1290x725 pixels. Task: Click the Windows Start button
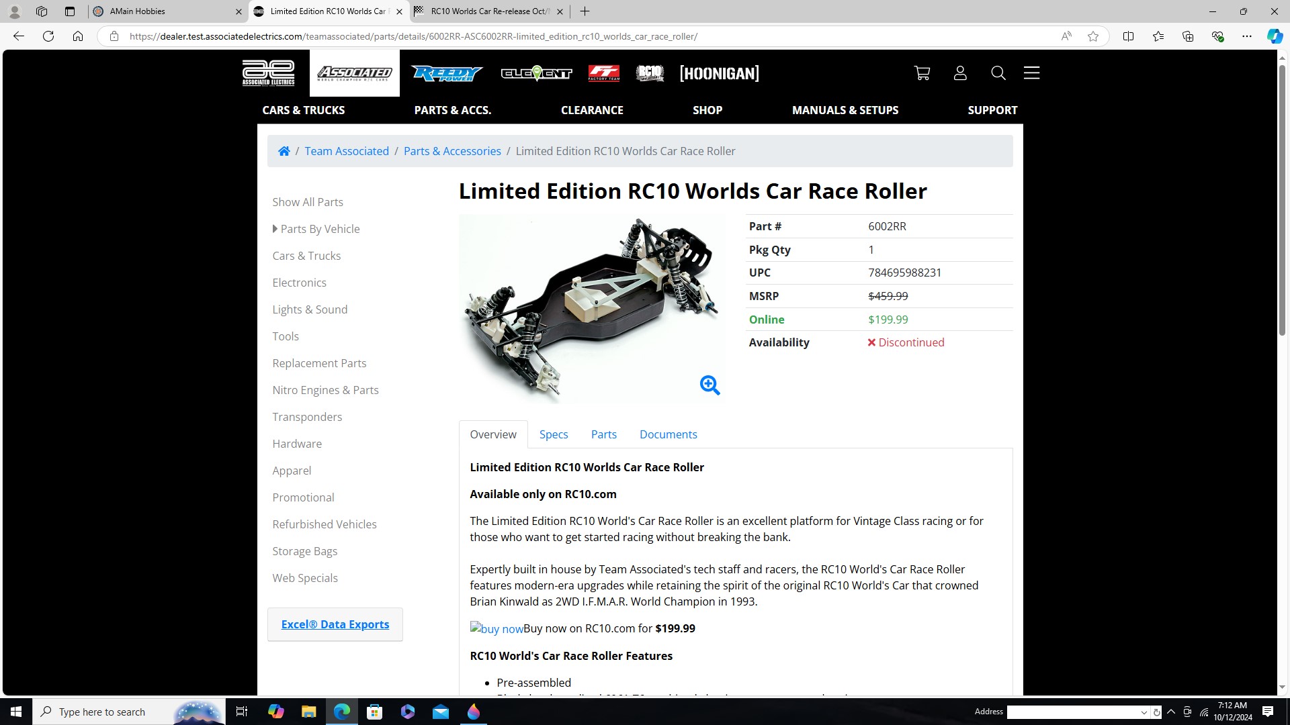16,712
